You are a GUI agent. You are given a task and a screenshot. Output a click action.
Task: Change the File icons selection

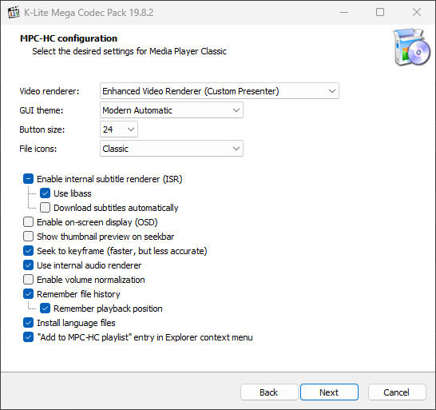click(x=172, y=149)
